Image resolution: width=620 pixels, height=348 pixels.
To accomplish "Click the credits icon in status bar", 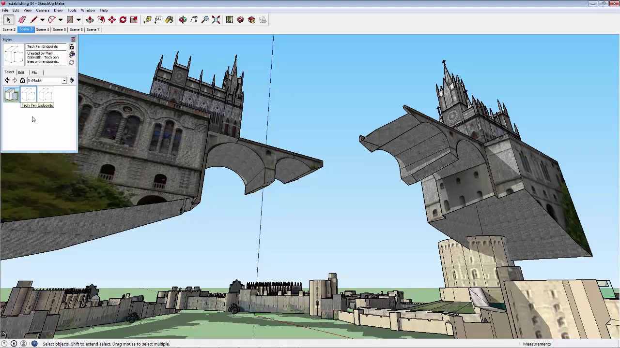I will tap(14, 344).
